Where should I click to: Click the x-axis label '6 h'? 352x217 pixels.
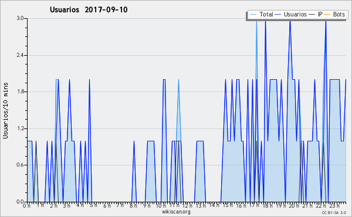[107, 205]
